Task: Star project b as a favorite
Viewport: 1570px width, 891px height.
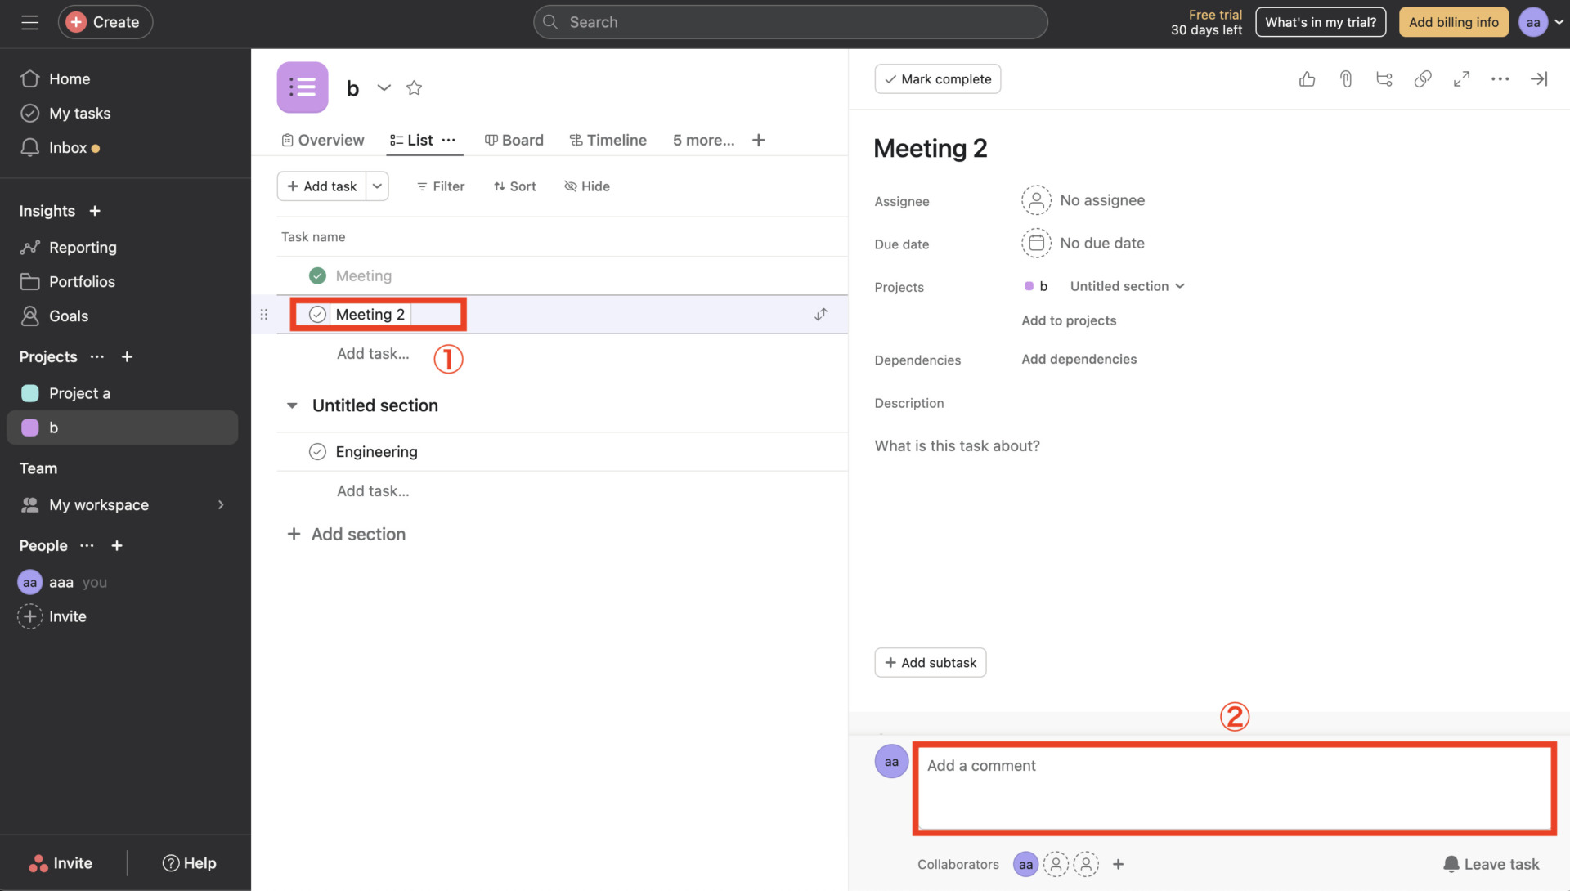Action: tap(415, 87)
